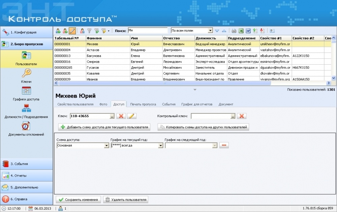Switch to Печать пропуска tab
337x212 pixels.
(143, 104)
